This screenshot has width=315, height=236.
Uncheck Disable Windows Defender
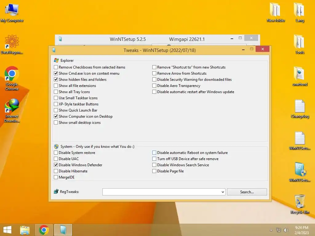pos(56,165)
